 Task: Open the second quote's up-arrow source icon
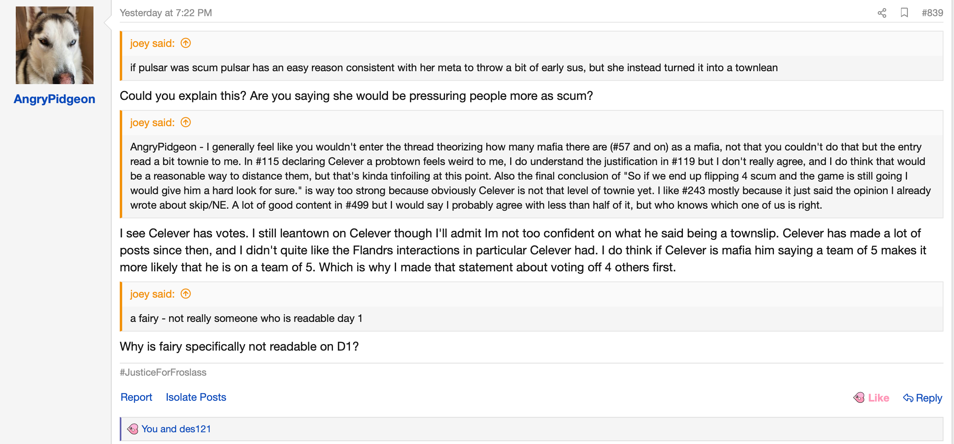186,122
